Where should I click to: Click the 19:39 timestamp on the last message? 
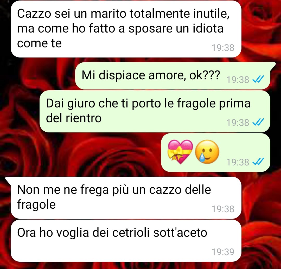pos(223,252)
